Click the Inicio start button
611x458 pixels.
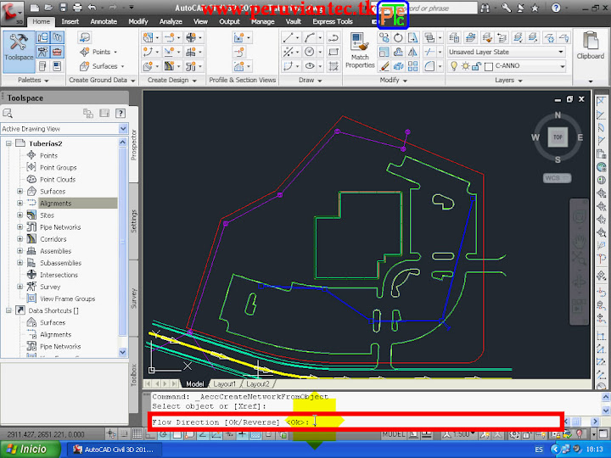tap(30, 450)
